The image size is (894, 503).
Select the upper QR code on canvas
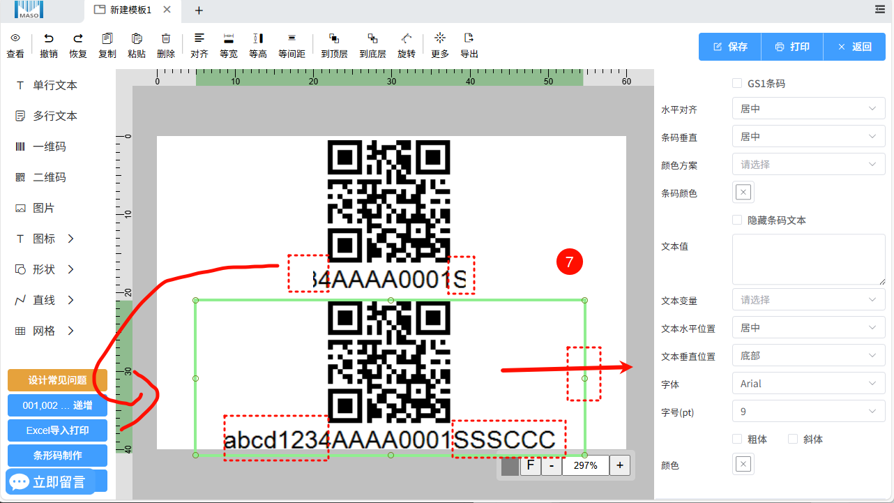[x=388, y=202]
